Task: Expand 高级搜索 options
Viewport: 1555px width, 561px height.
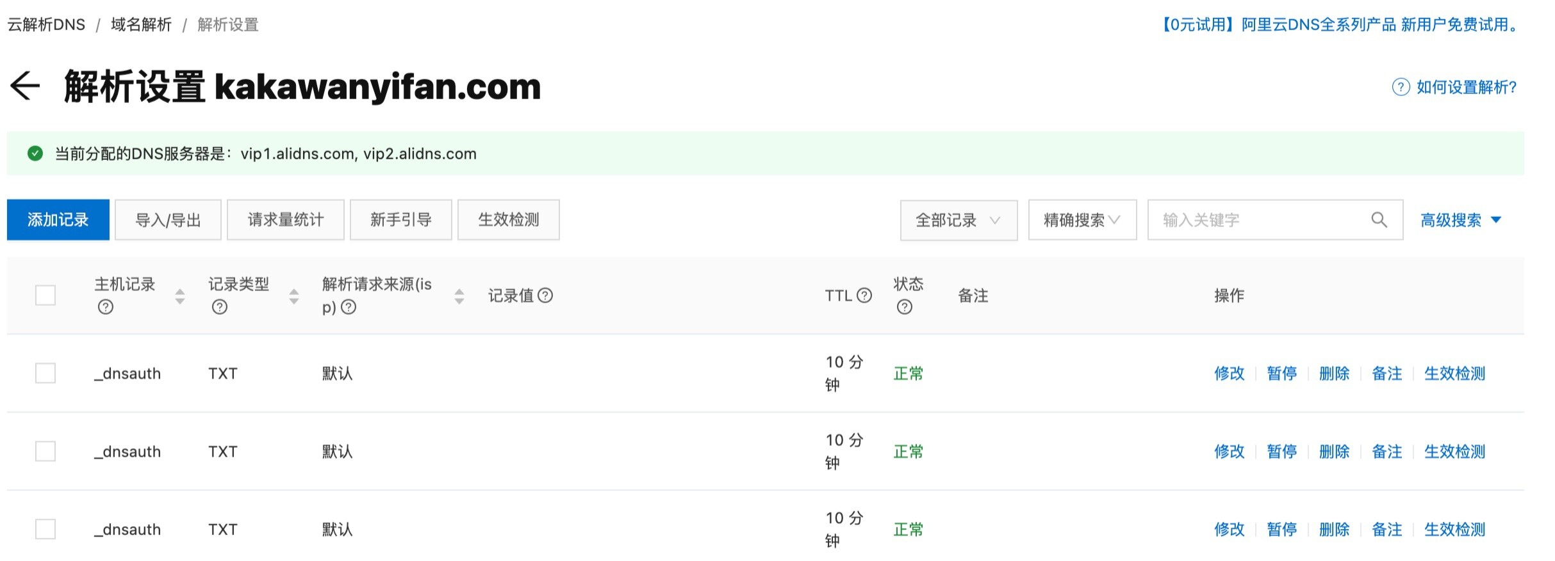Action: pyautogui.click(x=1460, y=220)
